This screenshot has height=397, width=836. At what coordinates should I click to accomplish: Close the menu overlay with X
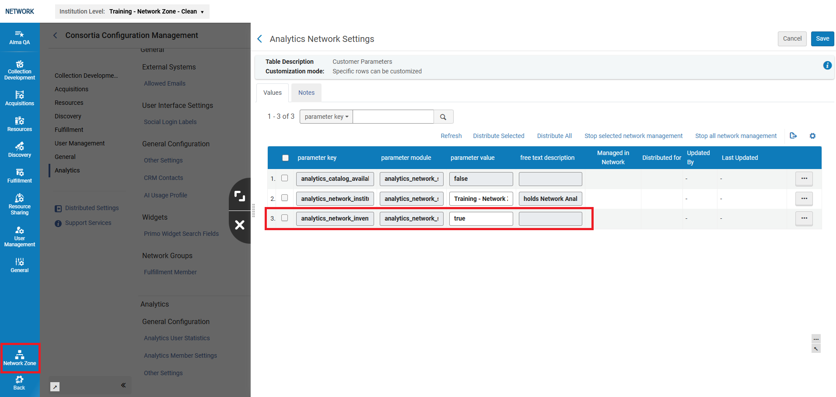[x=240, y=225]
